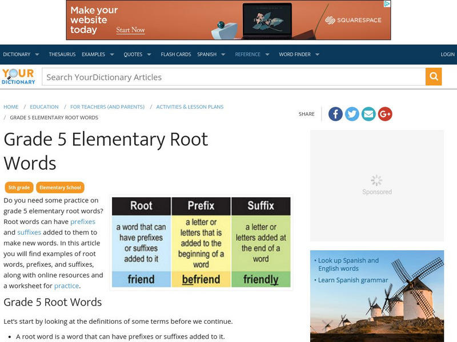
Task: Share the article on Twitter
Action: 352,113
